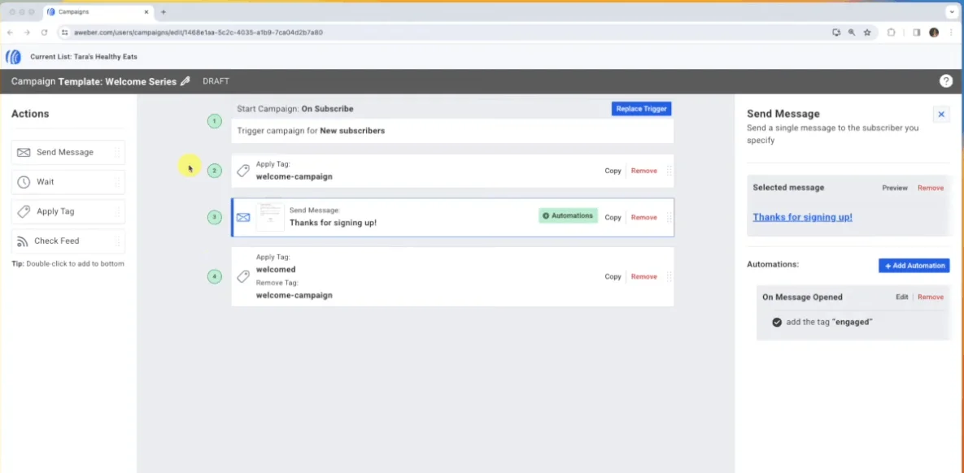Select the Send Message envelope action
The width and height of the screenshot is (964, 473).
[24, 152]
